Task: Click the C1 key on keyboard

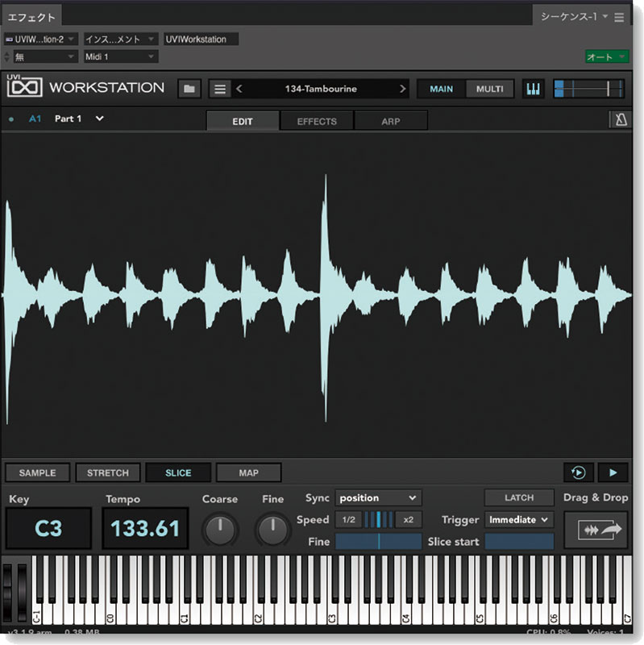Action: (x=185, y=613)
